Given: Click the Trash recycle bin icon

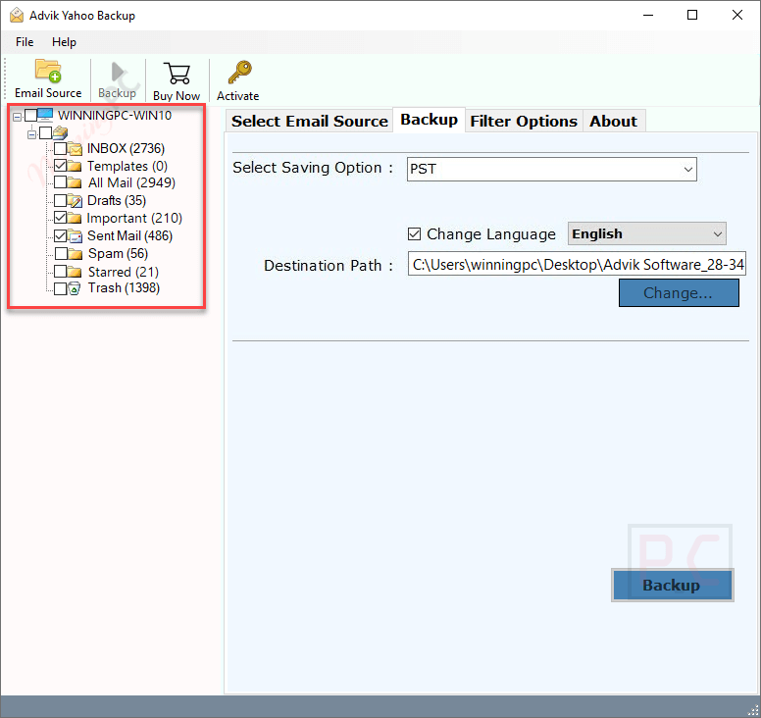Looking at the screenshot, I should click(74, 288).
